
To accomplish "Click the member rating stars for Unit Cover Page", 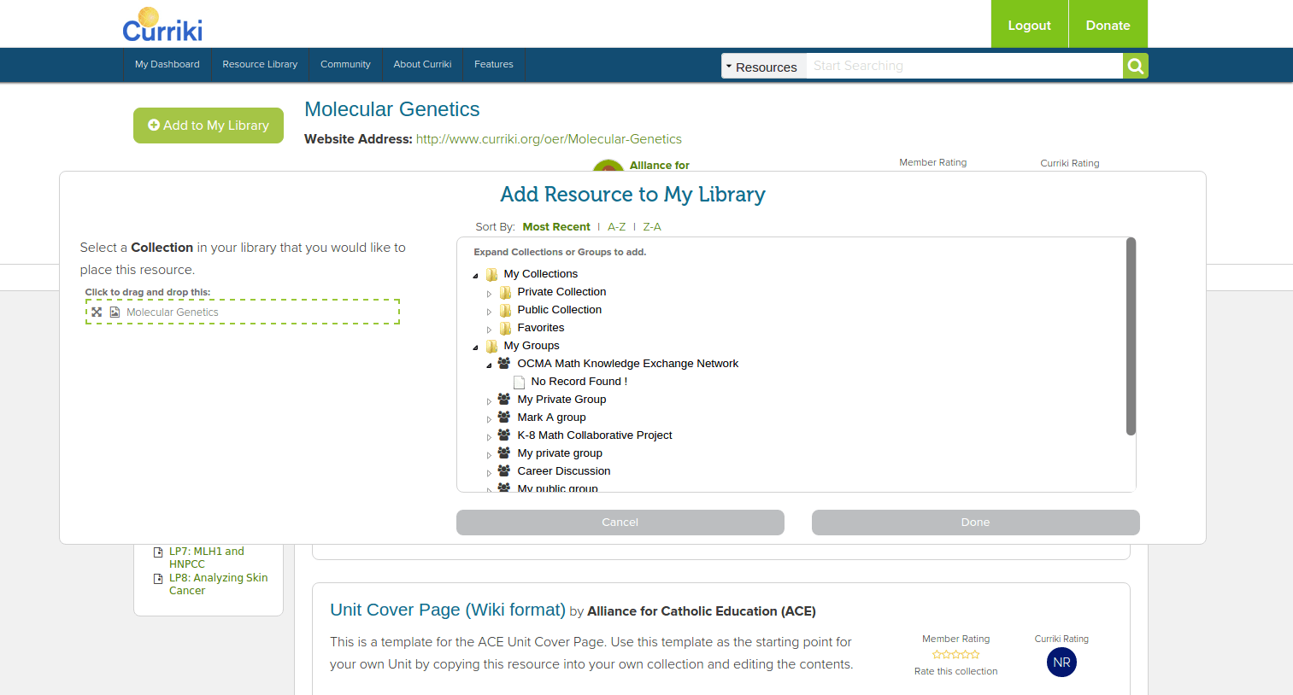I will coord(956,655).
